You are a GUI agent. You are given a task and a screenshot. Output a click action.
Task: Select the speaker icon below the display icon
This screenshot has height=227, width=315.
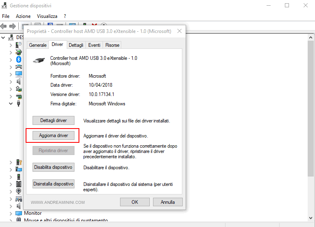(19, 81)
